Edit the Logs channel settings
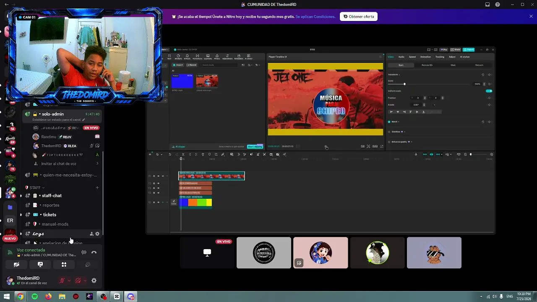 point(97,234)
